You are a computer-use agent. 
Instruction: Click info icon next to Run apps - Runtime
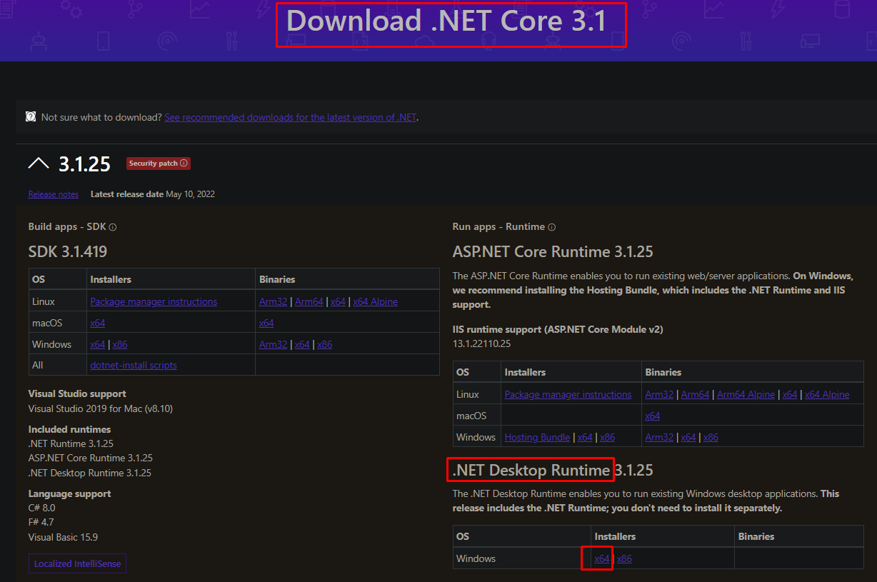[551, 227]
